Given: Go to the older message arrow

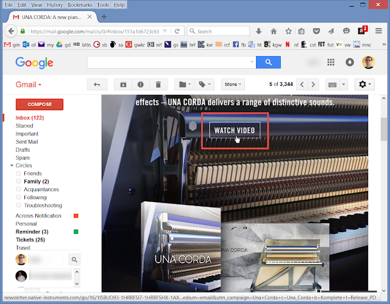Looking at the screenshot, I should (x=313, y=85).
